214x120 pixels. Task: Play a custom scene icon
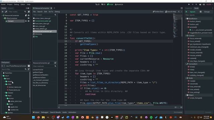coord(204,4)
